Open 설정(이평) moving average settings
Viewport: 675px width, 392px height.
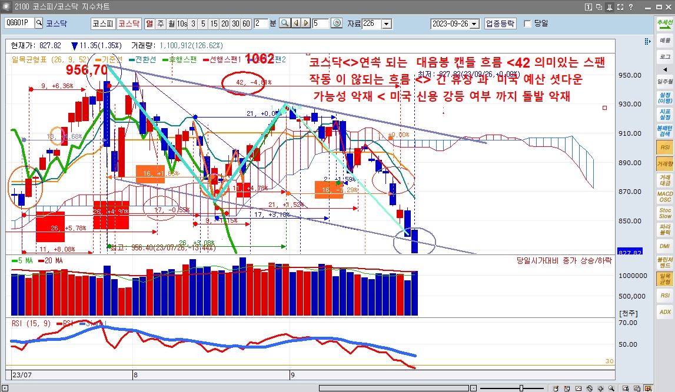[x=664, y=98]
